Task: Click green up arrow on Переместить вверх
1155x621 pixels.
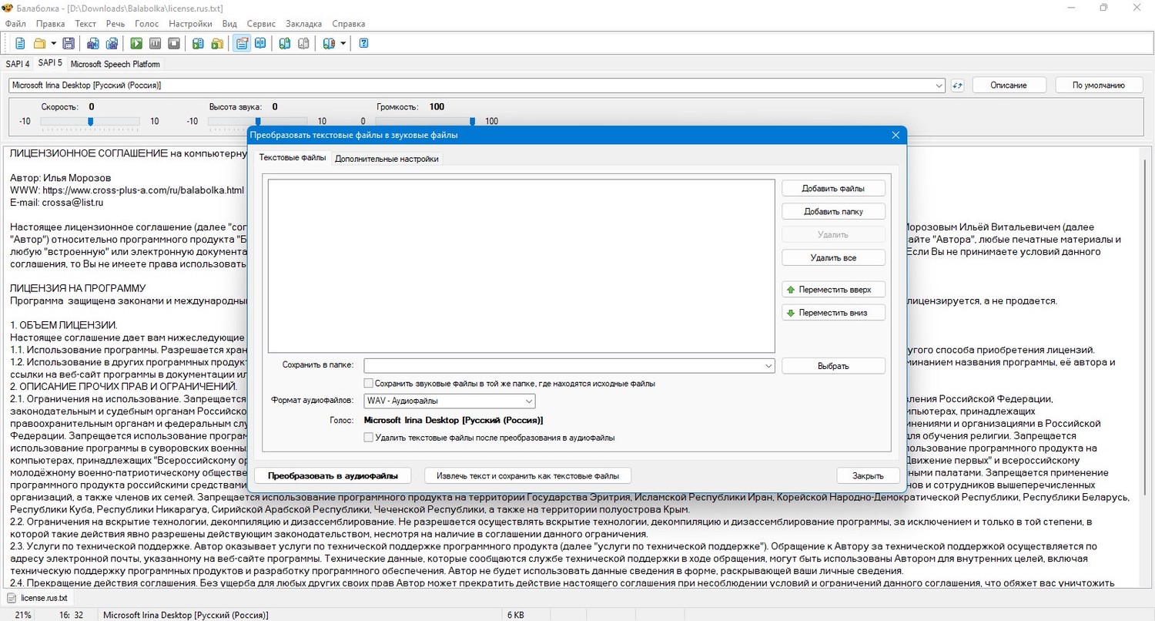Action: click(791, 290)
